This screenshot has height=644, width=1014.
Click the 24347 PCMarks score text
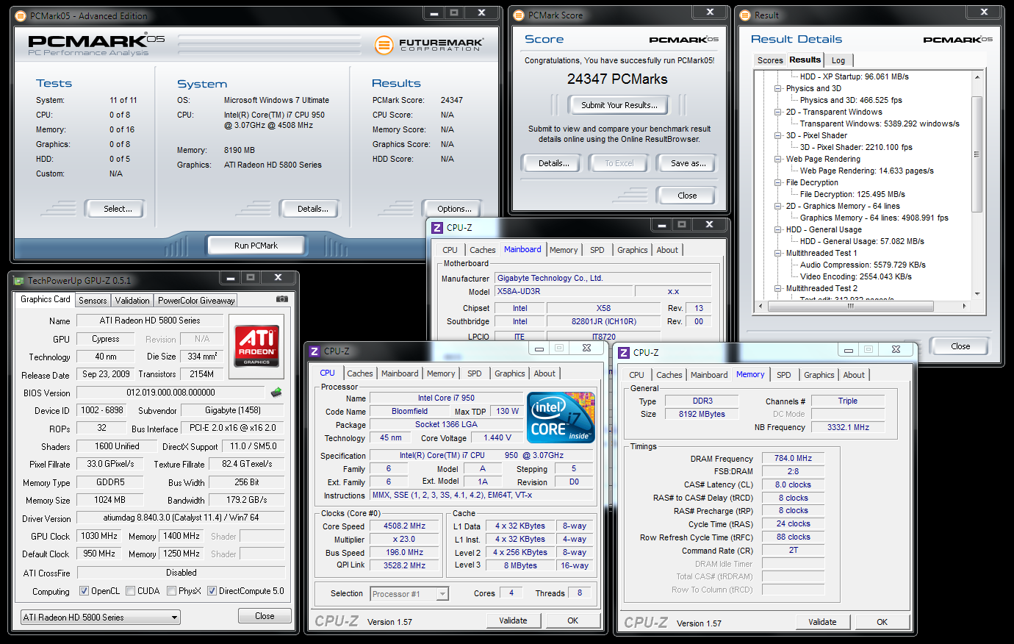pyautogui.click(x=617, y=79)
